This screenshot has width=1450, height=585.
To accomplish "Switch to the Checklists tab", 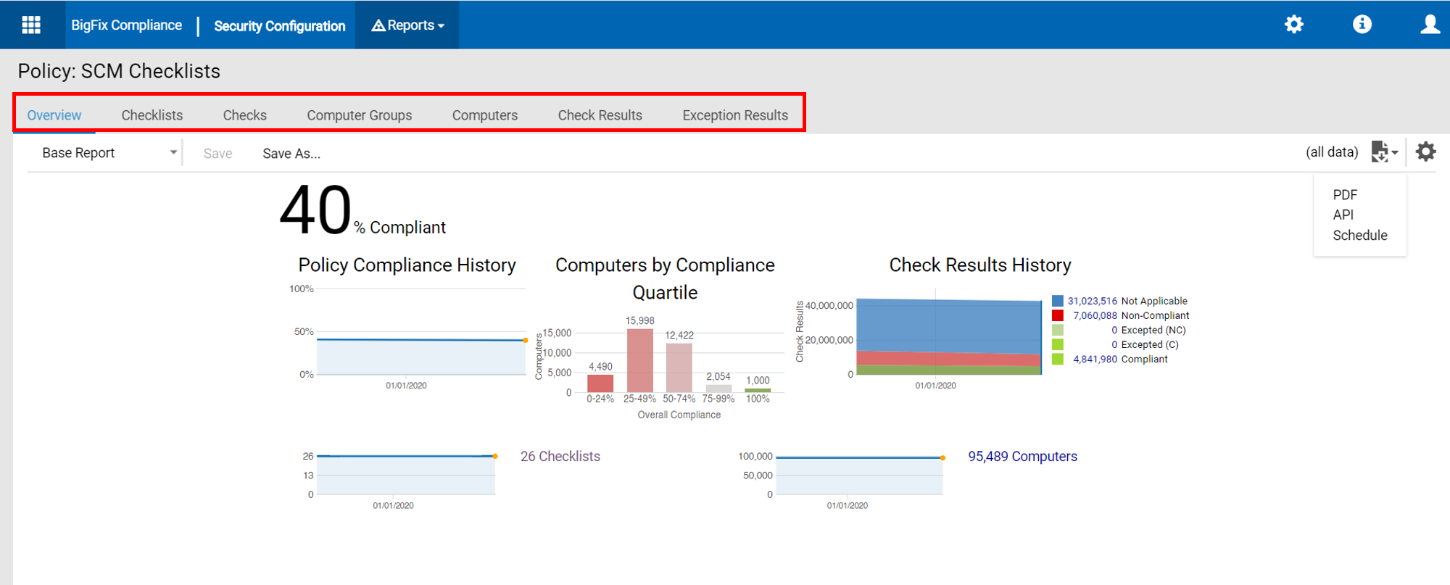I will click(152, 115).
